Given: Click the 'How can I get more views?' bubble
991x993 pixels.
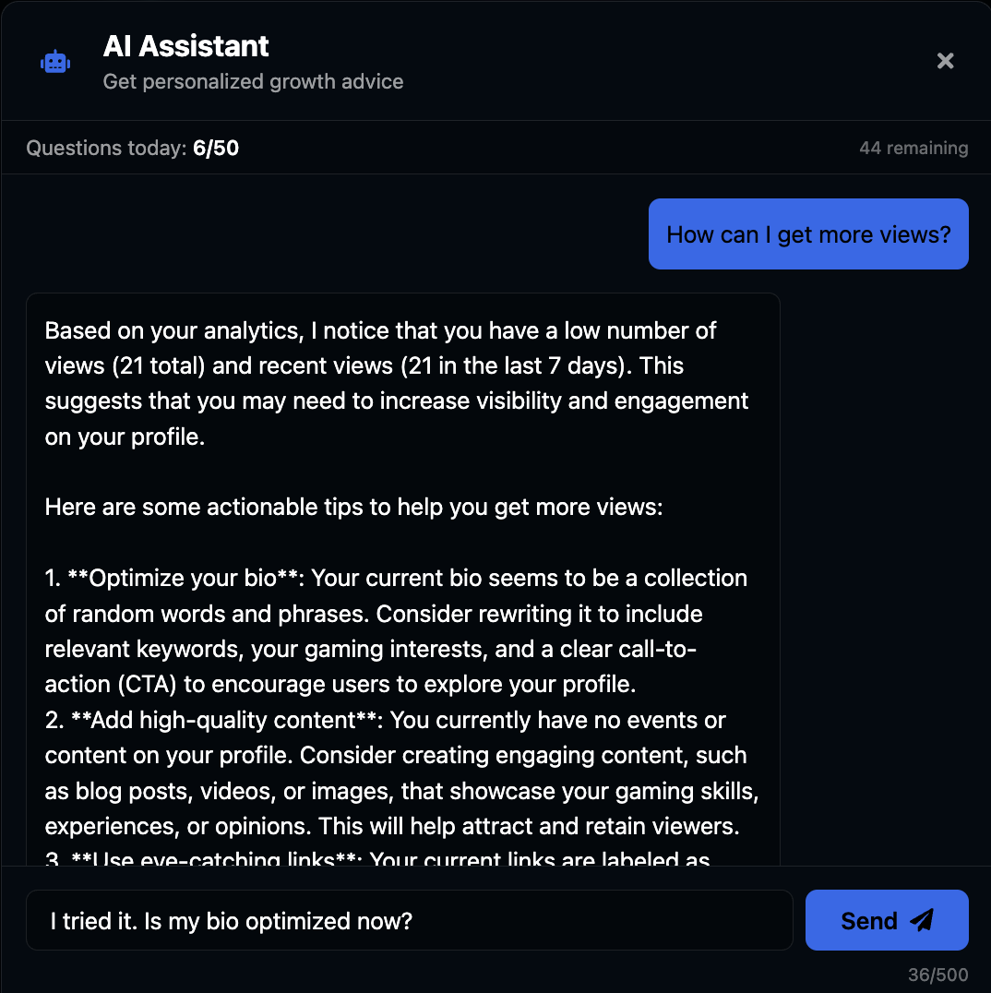Looking at the screenshot, I should coord(807,233).
